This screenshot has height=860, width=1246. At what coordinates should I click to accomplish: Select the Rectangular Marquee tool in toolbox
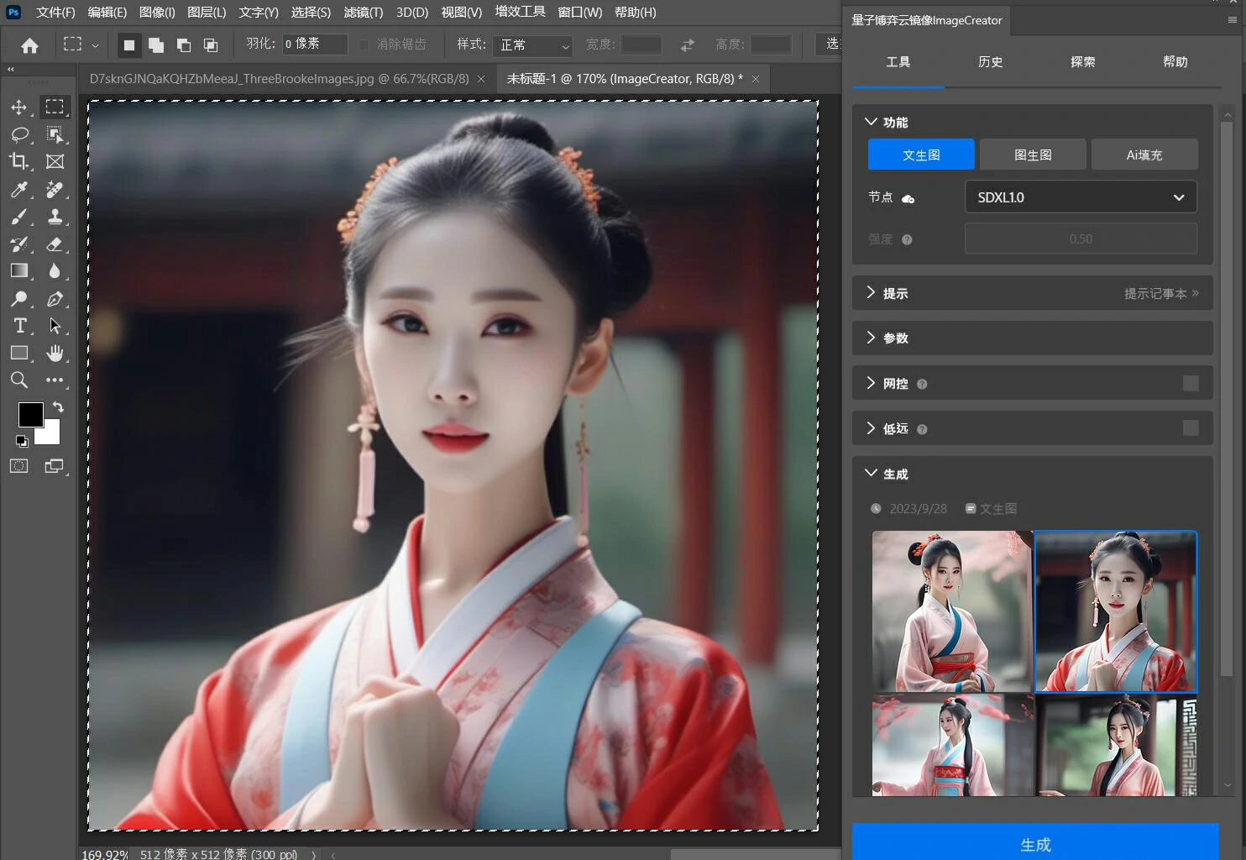pyautogui.click(x=55, y=107)
